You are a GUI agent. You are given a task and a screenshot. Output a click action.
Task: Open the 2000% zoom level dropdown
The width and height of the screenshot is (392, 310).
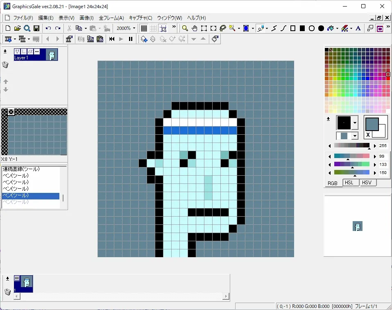[x=134, y=28]
